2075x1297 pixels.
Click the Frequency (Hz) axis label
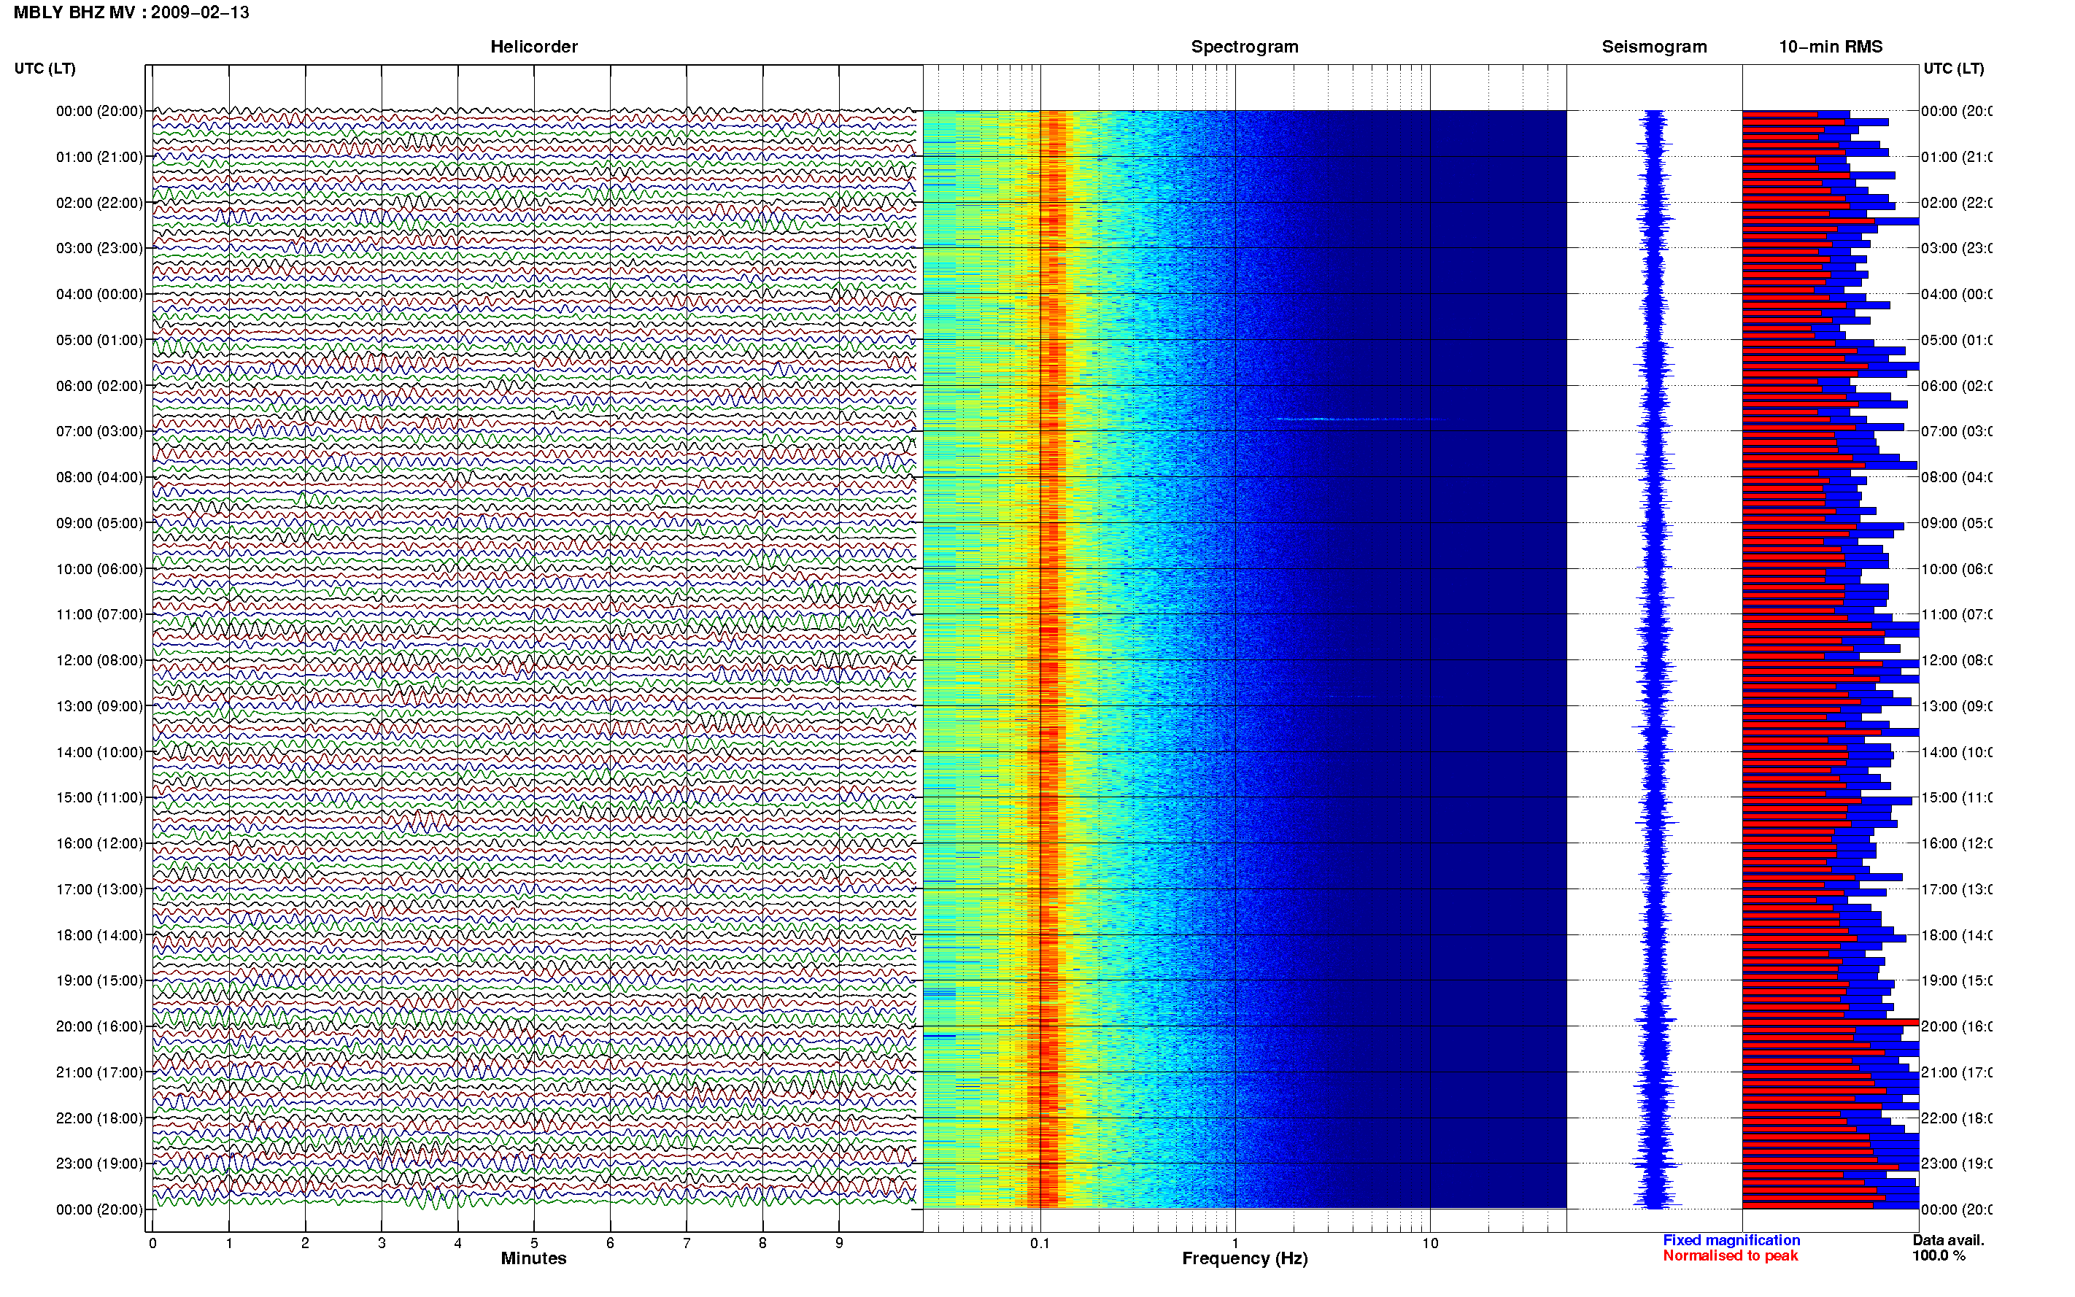(1245, 1258)
